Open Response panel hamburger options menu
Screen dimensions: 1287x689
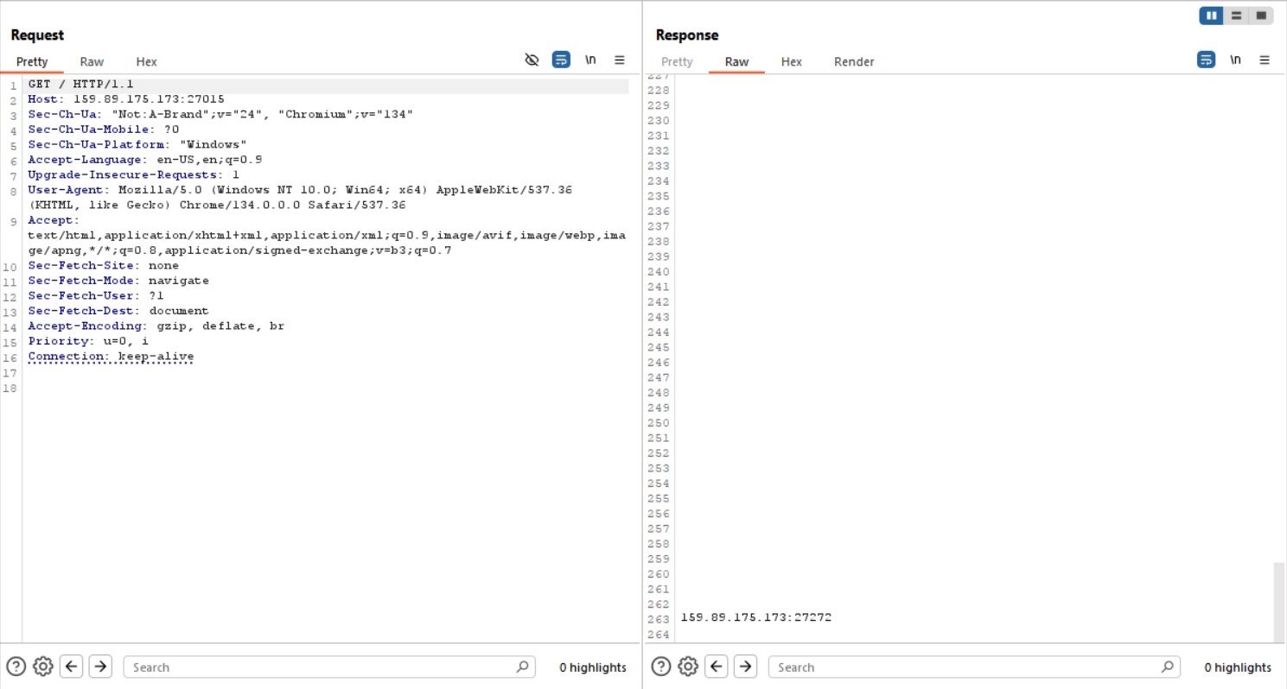tap(1265, 60)
